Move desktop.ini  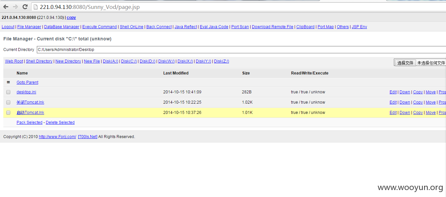tap(431, 92)
